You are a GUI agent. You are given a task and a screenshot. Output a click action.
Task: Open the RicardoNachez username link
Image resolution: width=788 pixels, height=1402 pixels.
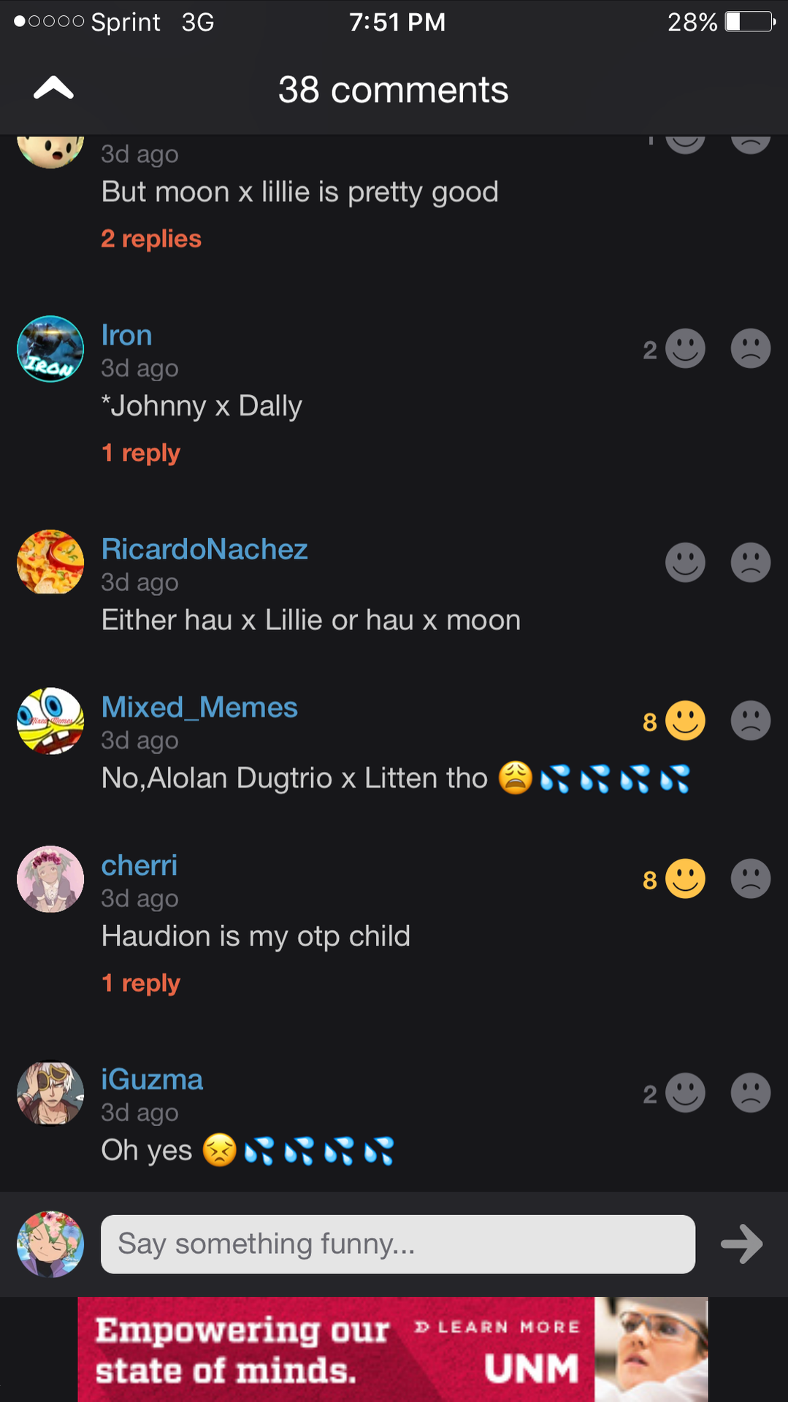(x=204, y=549)
